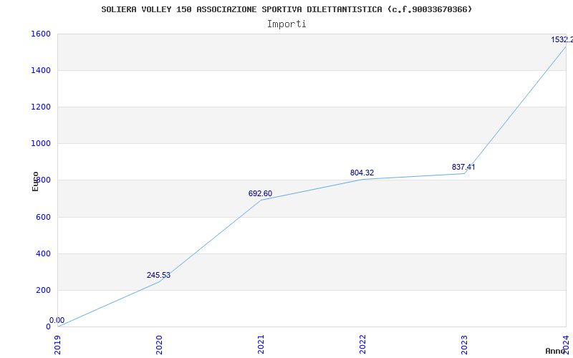Image resolution: width=573 pixels, height=358 pixels.
Task: Click the 200 y-axis tick label
Action: [43, 290]
